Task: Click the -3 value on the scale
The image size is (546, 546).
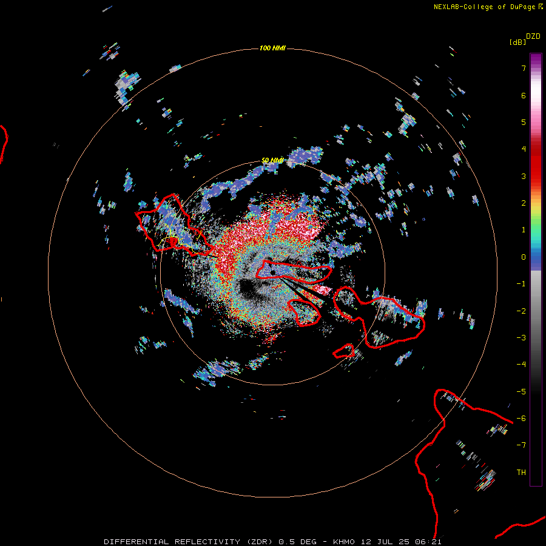Action: pyautogui.click(x=521, y=338)
